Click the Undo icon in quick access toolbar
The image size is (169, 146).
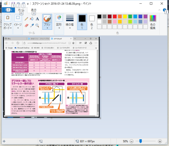pos(18,4)
